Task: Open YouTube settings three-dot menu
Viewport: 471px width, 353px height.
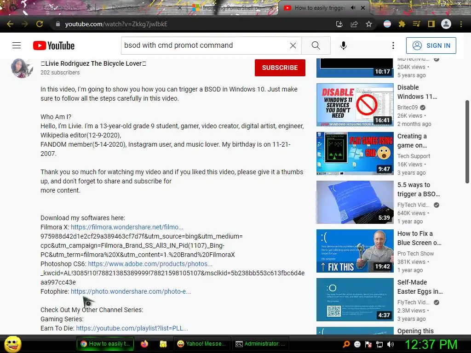Action: 393,46
